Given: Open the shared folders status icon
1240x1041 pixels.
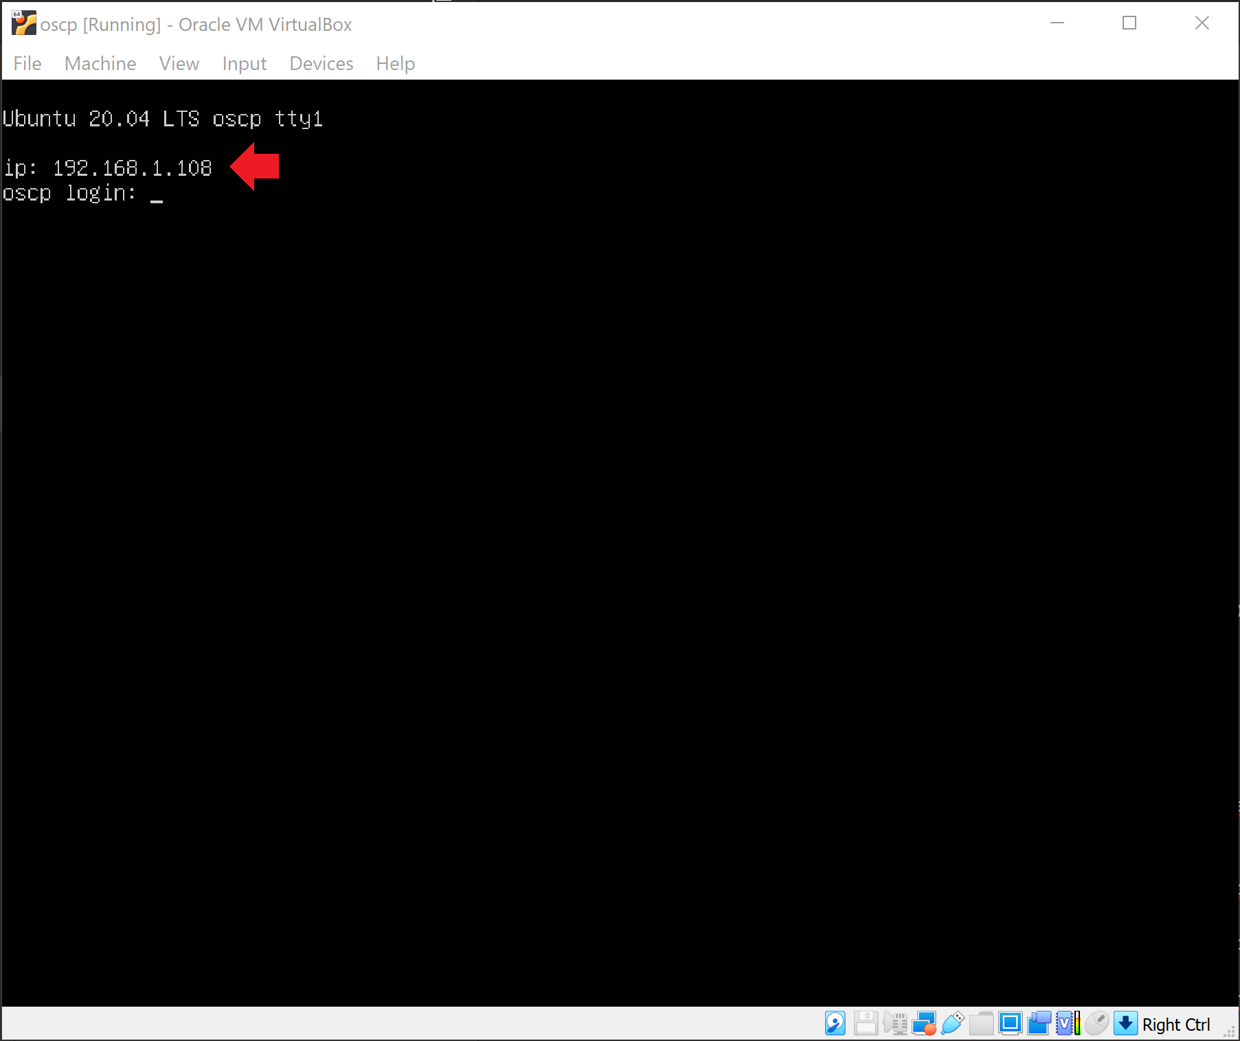Looking at the screenshot, I should coord(982,1023).
